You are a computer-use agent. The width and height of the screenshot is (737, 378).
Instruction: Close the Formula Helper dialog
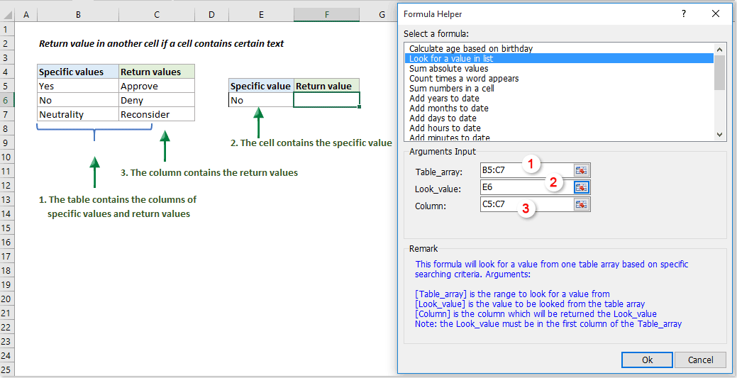716,13
